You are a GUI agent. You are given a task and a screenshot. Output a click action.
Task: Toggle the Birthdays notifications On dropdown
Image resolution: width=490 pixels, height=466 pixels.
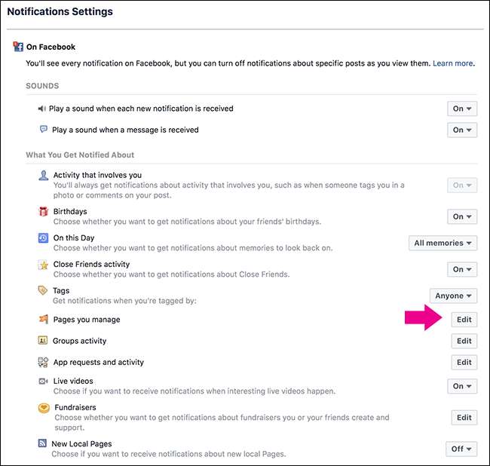pos(462,216)
